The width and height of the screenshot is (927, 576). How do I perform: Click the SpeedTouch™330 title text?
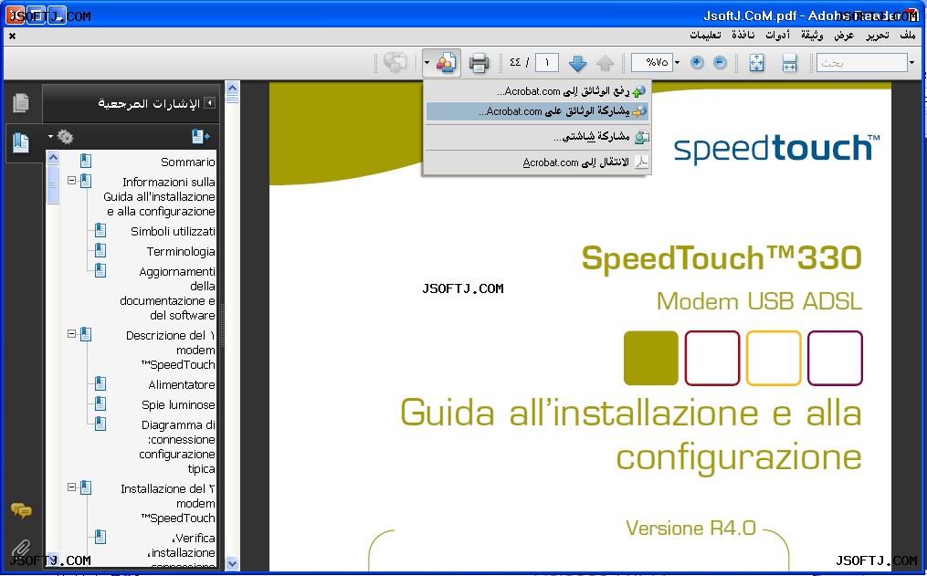[x=722, y=258]
